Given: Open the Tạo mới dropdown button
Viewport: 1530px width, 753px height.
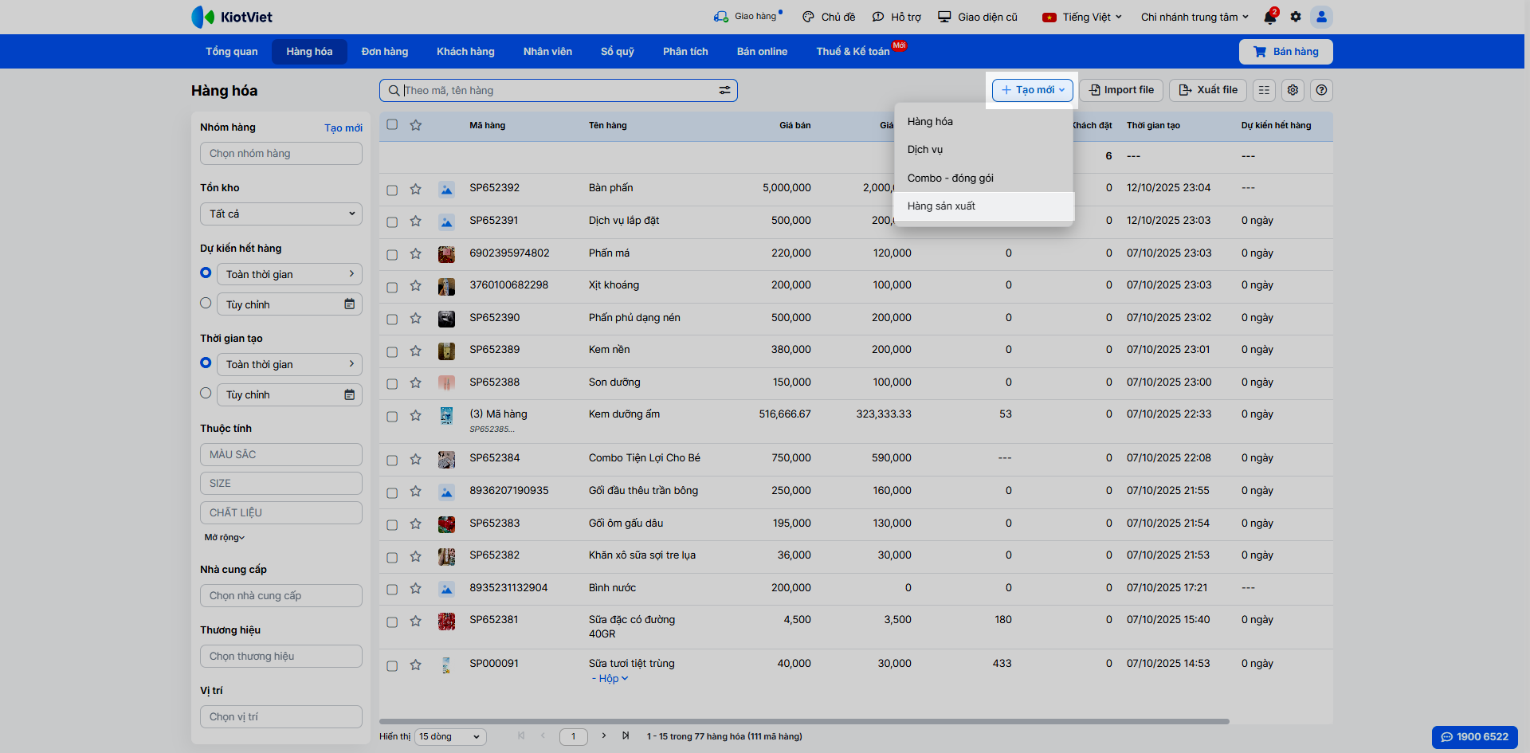Looking at the screenshot, I should click(x=1033, y=90).
